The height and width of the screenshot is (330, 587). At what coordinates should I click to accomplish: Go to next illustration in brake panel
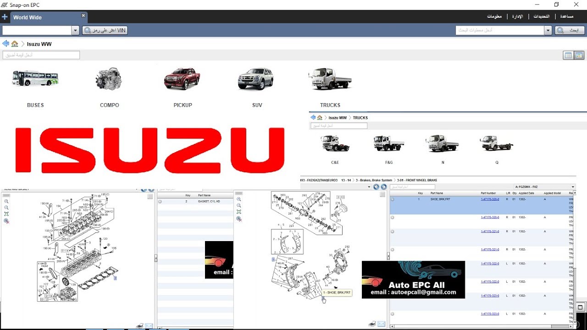[x=383, y=187]
